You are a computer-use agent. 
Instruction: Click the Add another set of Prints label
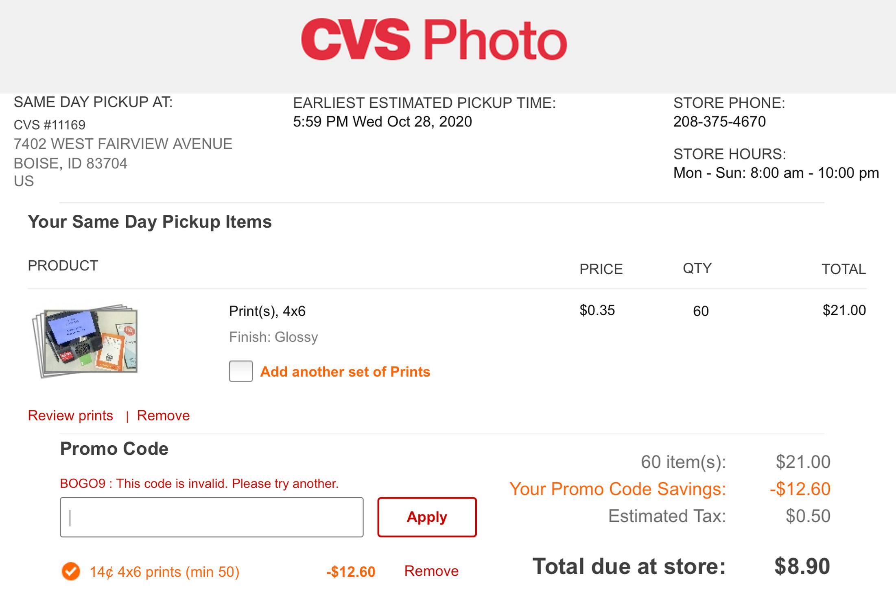coord(345,372)
